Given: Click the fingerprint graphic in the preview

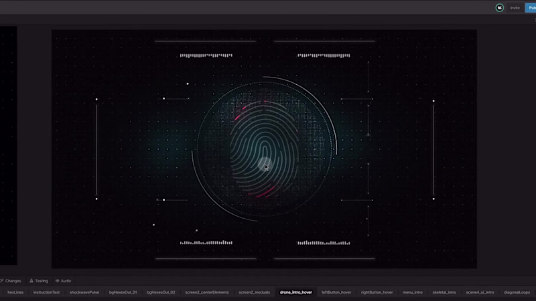Looking at the screenshot, I should coord(265,149).
